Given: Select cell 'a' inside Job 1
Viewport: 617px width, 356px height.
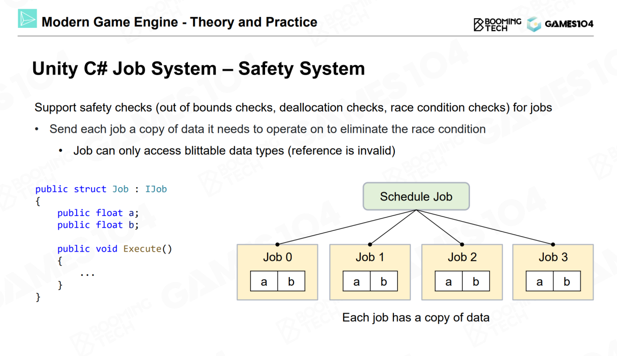Looking at the screenshot, I should point(356,282).
